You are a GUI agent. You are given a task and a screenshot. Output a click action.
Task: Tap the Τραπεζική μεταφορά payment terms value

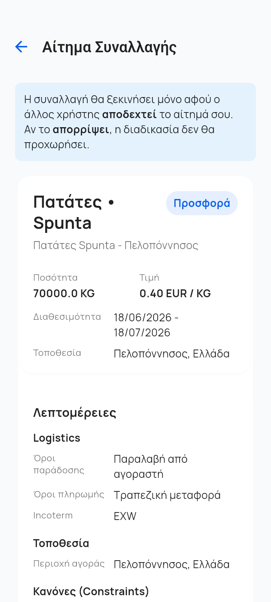tap(167, 495)
